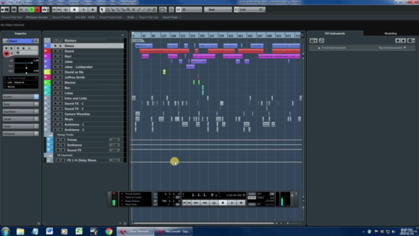The height and width of the screenshot is (236, 419).
Task: Toggle SYNC button on Transport panel
Action: point(251,204)
